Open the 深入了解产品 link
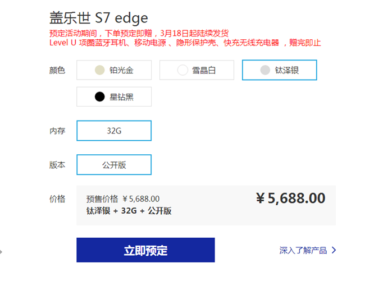This screenshot has width=365, height=286. pos(303,250)
